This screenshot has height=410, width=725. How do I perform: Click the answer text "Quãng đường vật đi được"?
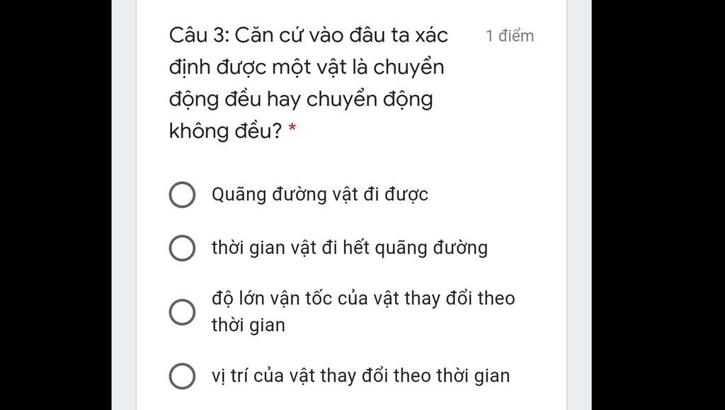(319, 195)
